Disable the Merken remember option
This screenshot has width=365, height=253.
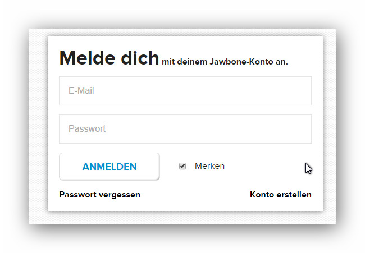point(182,166)
